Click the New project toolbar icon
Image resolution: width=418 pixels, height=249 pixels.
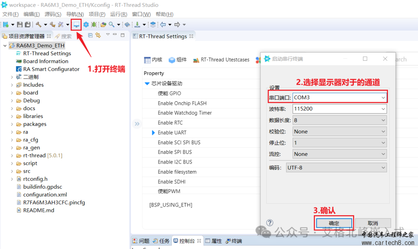click(x=6, y=24)
